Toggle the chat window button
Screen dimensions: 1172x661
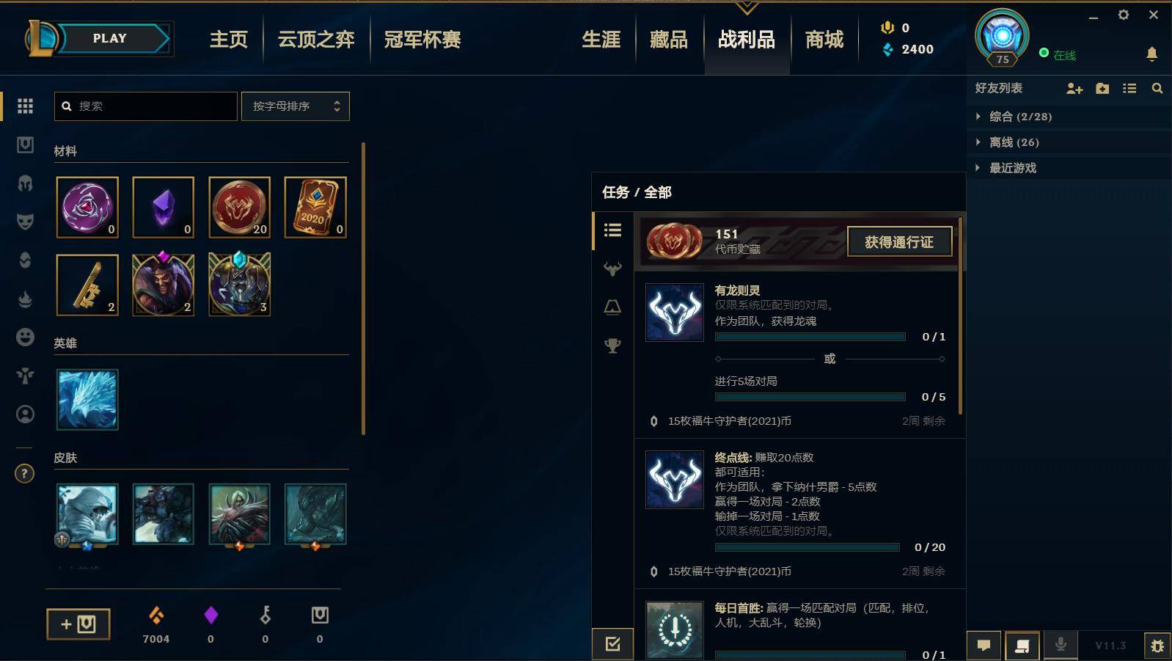[984, 646]
